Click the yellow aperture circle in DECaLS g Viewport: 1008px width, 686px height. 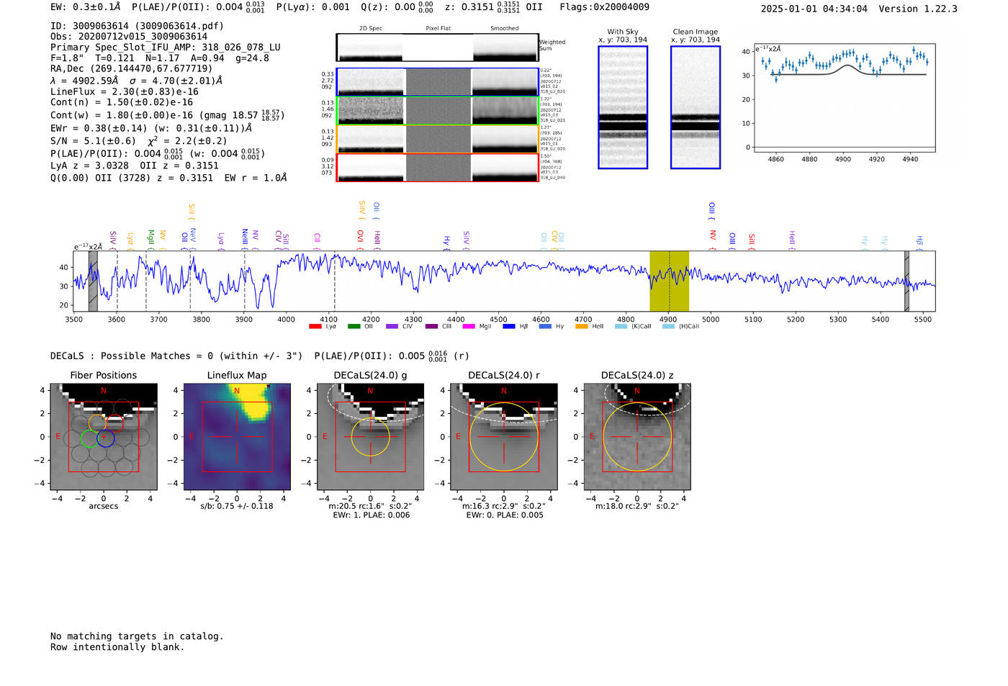click(370, 436)
